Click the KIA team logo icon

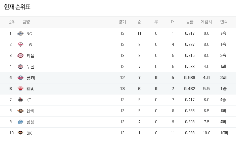tap(20, 89)
